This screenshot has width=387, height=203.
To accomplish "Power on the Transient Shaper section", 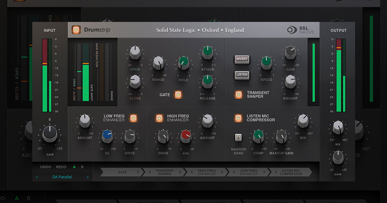I will 239,94.
